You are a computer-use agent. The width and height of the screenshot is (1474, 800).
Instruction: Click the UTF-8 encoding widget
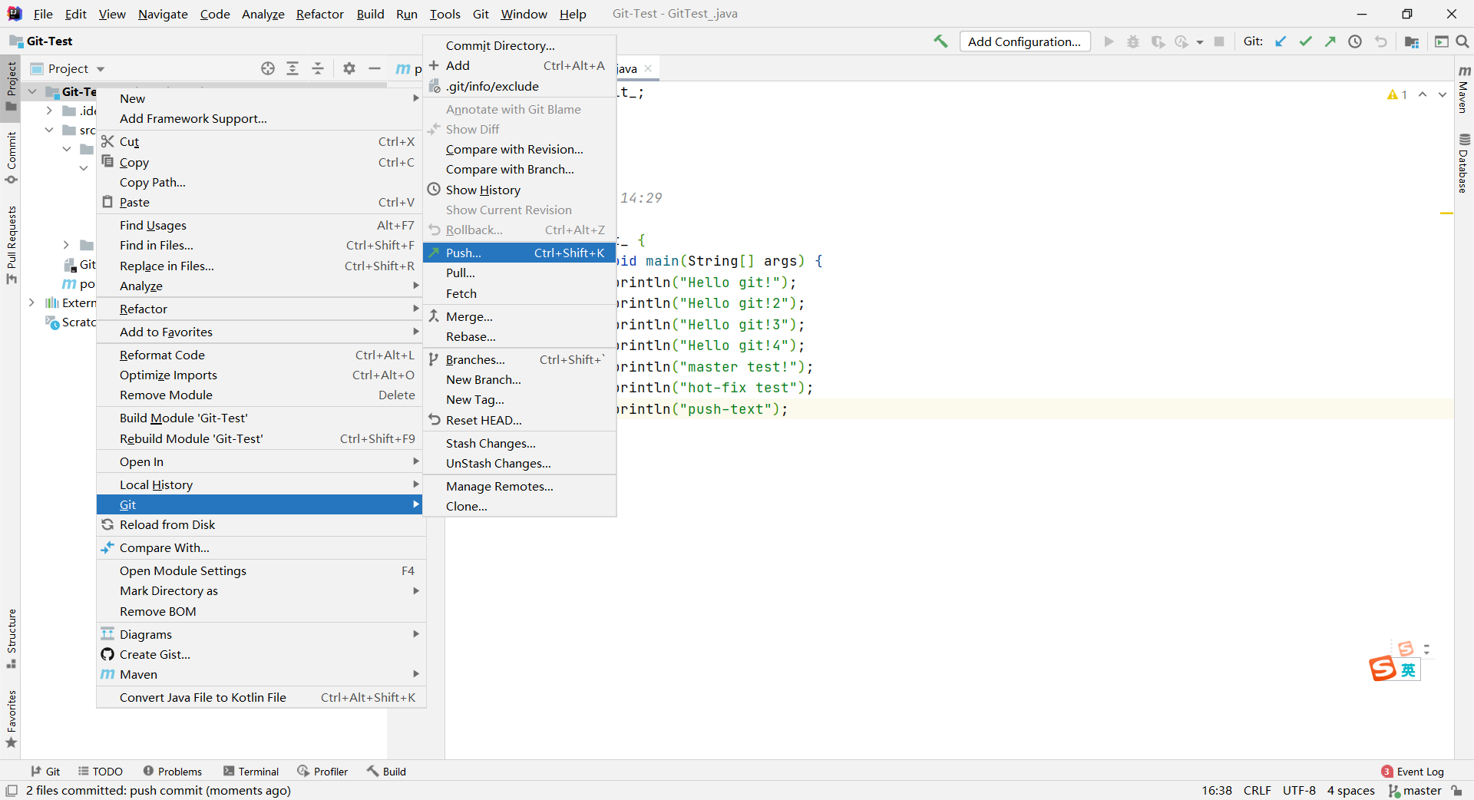tap(1299, 791)
